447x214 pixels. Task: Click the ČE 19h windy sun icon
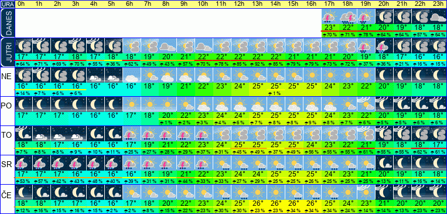(x=366, y=192)
